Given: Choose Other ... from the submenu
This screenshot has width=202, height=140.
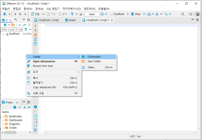Looking at the screenshot, I should 99,67.
